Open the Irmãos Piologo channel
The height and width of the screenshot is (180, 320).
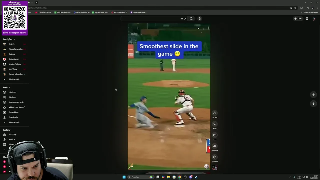(x=14, y=64)
